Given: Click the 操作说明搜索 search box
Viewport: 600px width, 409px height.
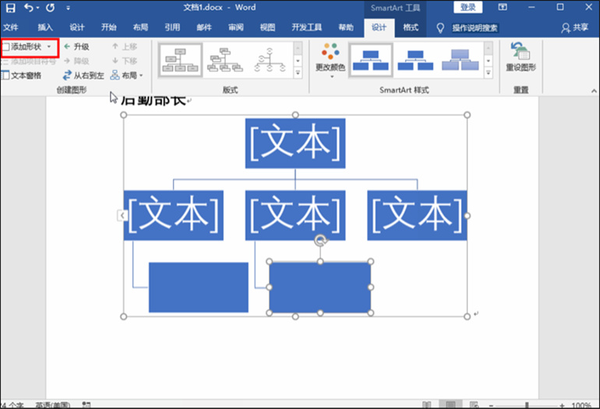Looking at the screenshot, I should coord(475,27).
